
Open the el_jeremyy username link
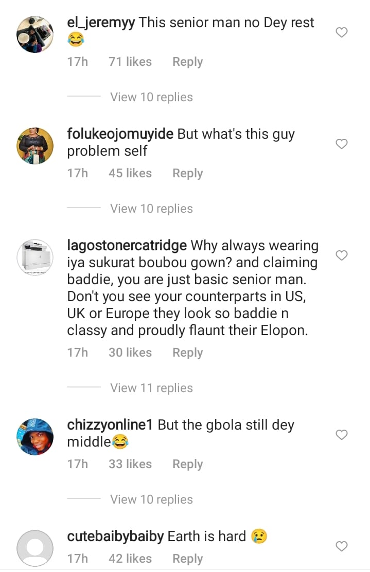[x=101, y=23]
